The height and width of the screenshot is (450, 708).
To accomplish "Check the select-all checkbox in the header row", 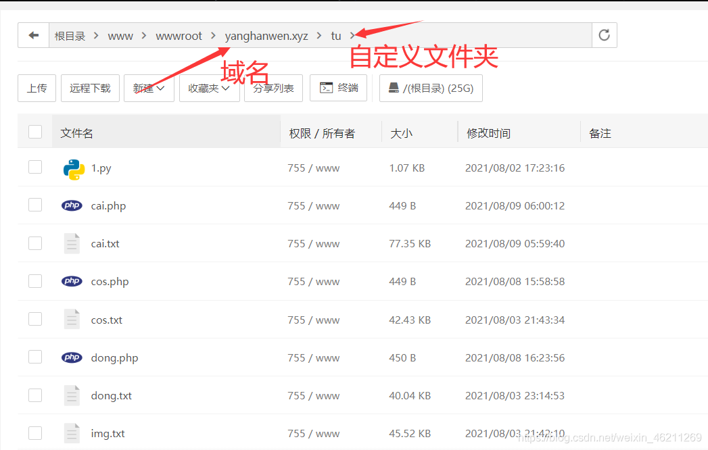I will (34, 132).
